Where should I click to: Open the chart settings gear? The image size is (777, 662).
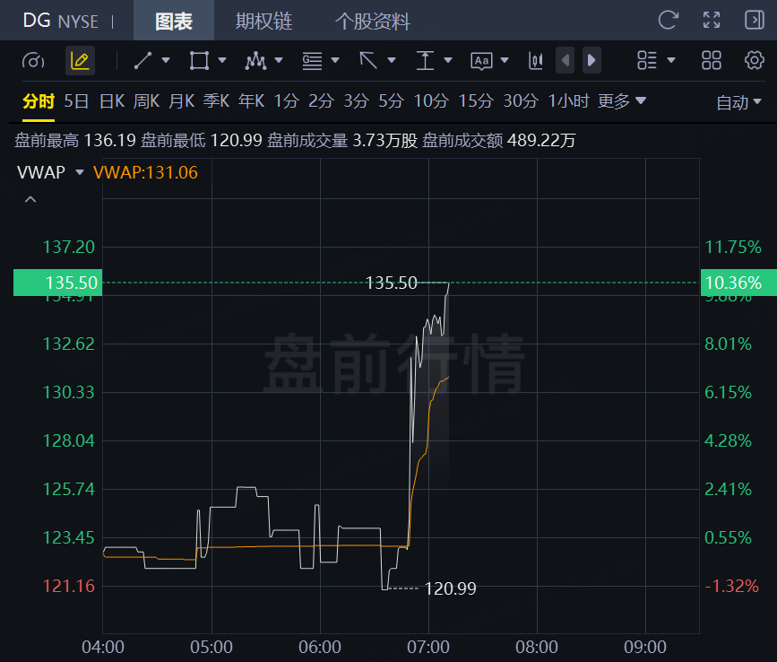pyautogui.click(x=755, y=60)
